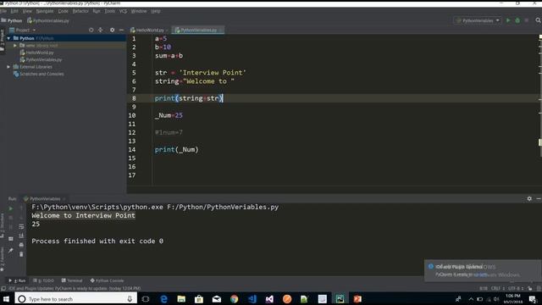Open the Window menu
The image size is (542, 305).
[x=139, y=11]
